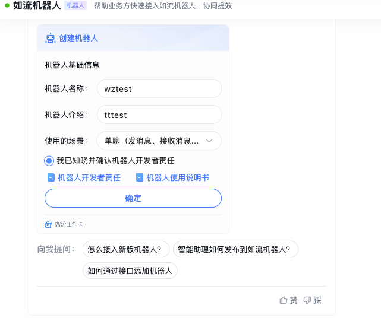Click the 机器人介绍 input field

click(x=159, y=115)
